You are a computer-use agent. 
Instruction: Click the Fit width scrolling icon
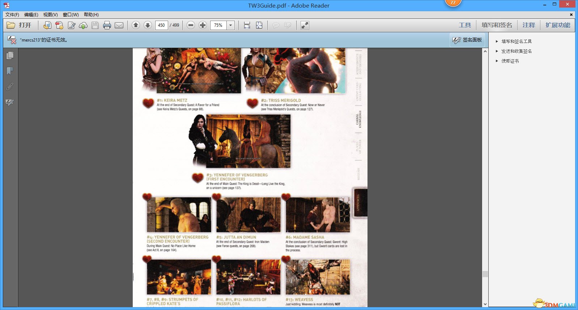point(247,25)
